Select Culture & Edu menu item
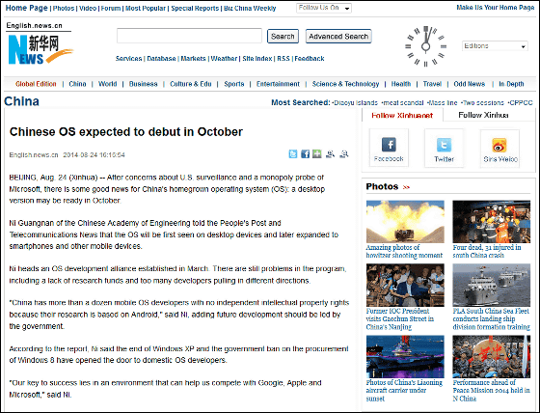This screenshot has width=540, height=413. tap(191, 84)
